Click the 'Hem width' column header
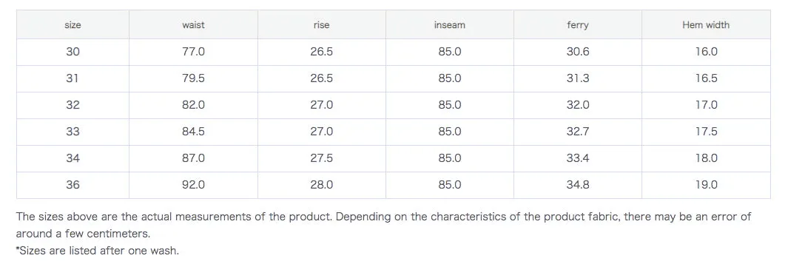 pyautogui.click(x=706, y=24)
